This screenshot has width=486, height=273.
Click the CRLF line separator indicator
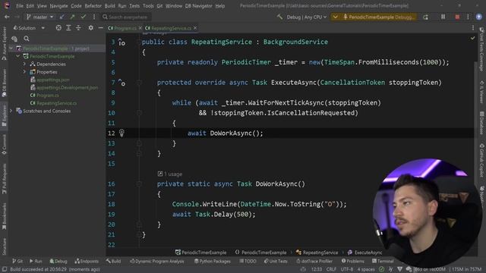click(x=331, y=269)
